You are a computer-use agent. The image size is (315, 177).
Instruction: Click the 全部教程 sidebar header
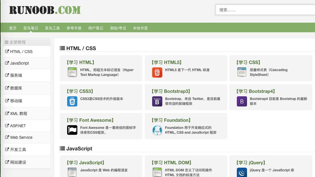click(27, 42)
